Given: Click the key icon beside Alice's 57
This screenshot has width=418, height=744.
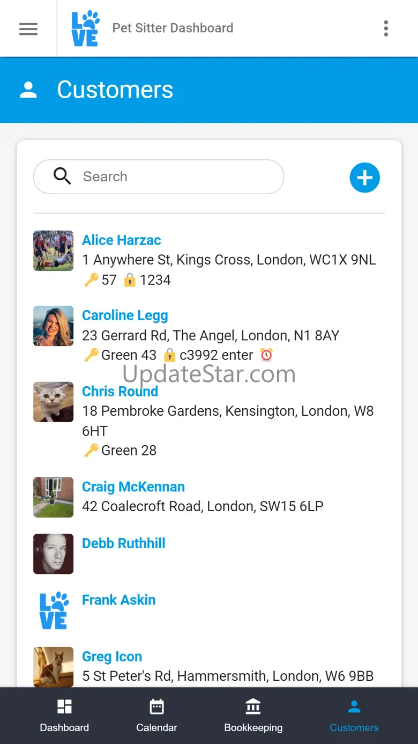Looking at the screenshot, I should point(91,280).
